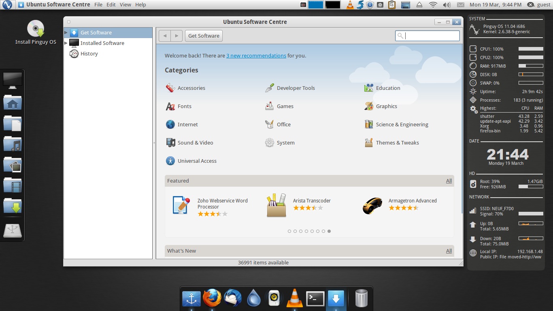Open the Downloads folder in side dock

[x=13, y=206]
